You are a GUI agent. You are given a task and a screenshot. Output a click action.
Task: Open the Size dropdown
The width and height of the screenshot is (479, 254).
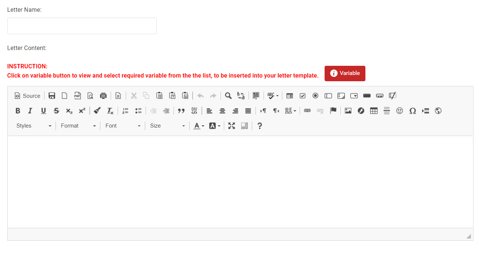[x=167, y=126]
